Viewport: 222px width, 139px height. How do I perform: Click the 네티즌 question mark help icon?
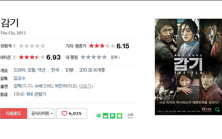pyautogui.click(x=14, y=57)
